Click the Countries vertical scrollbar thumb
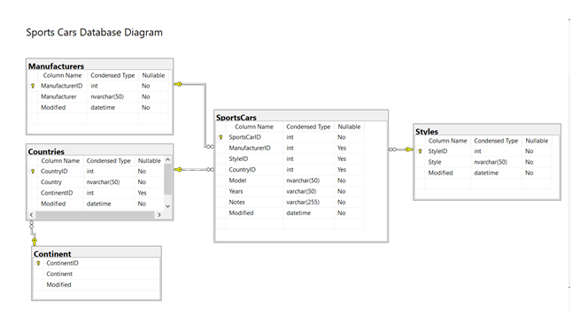 167,179
